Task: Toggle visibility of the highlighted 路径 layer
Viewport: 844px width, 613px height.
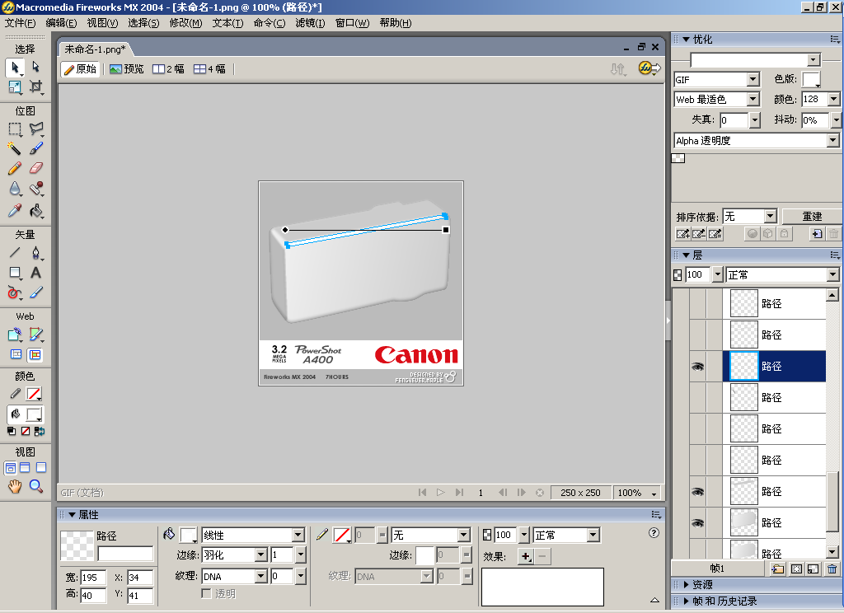Action: [x=697, y=367]
